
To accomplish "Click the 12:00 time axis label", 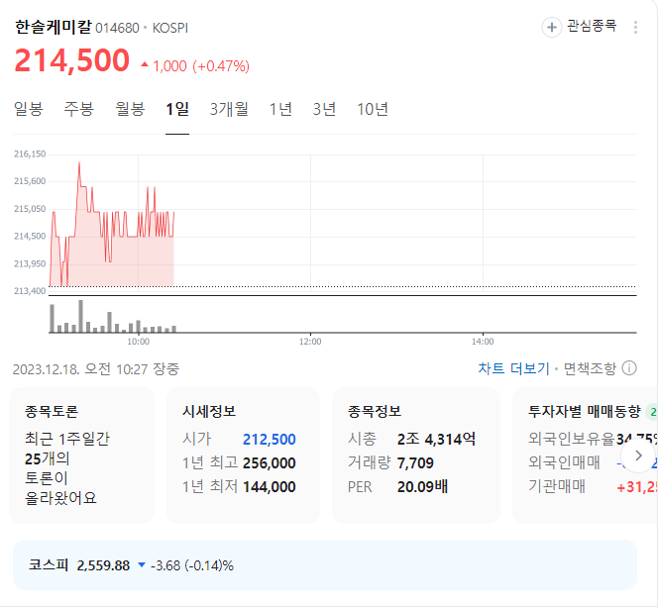I will pyautogui.click(x=310, y=342).
